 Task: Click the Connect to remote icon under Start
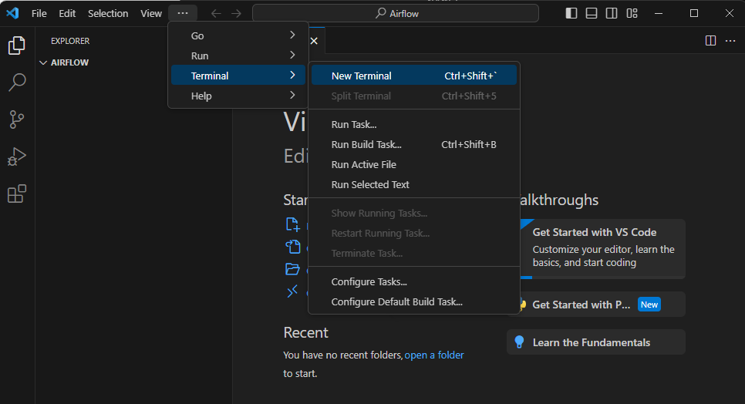[x=292, y=291]
